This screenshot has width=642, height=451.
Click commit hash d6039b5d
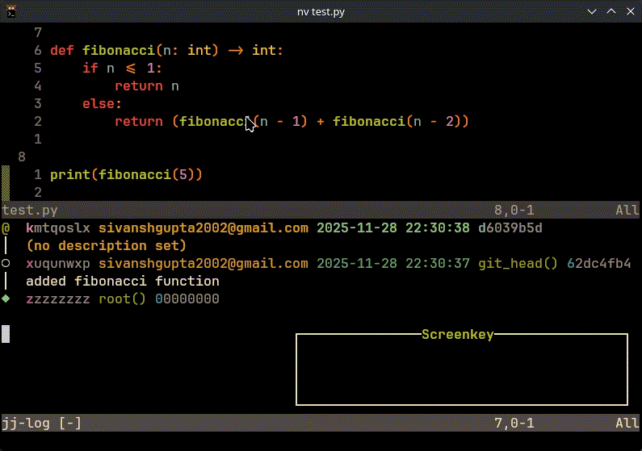(510, 228)
